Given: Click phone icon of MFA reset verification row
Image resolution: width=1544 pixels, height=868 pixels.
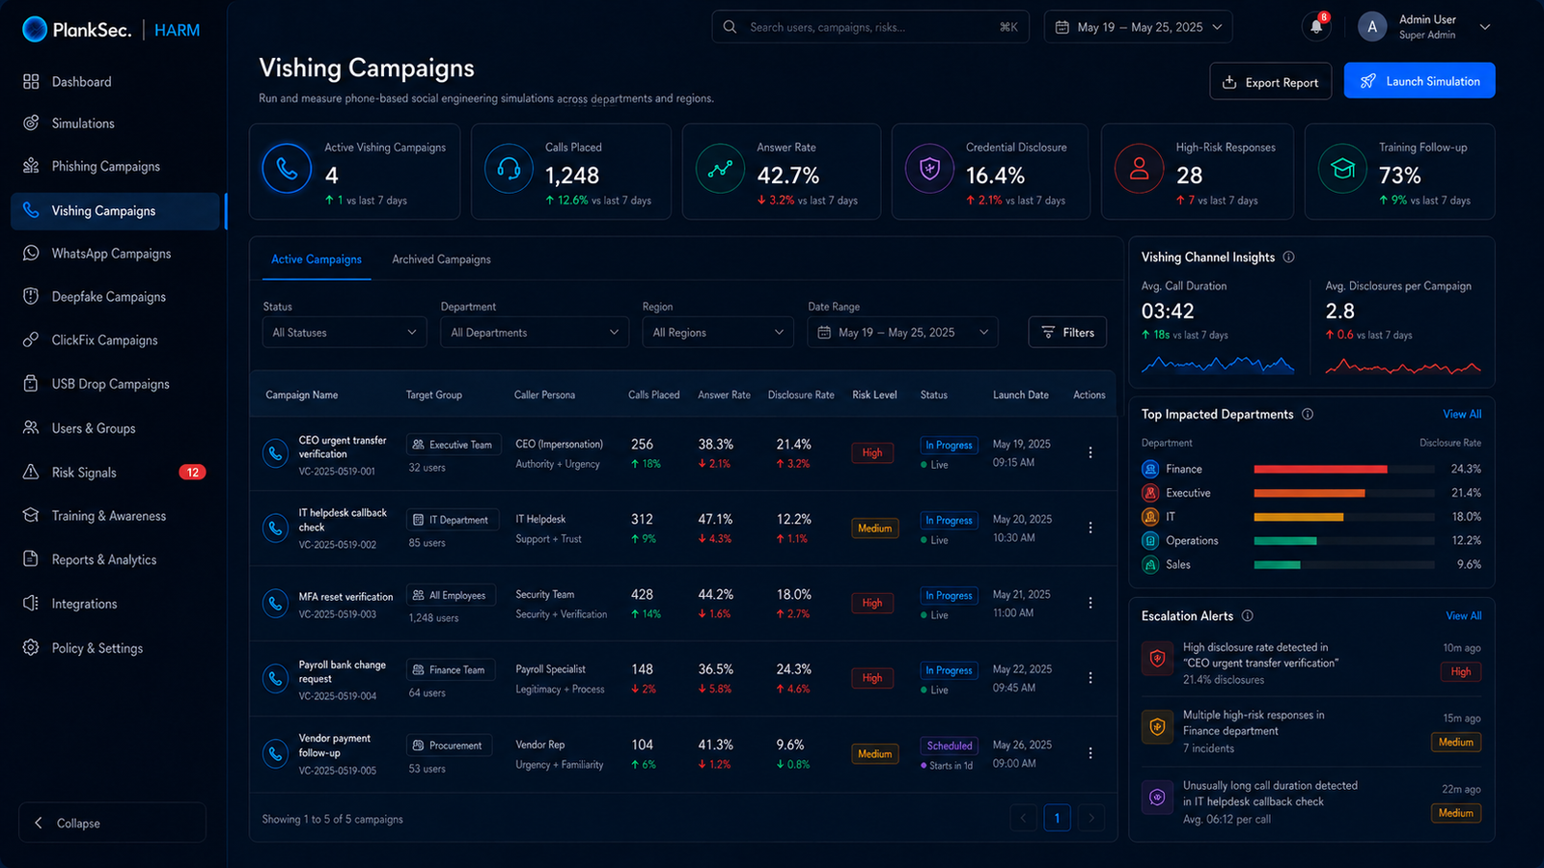Looking at the screenshot, I should click(x=275, y=603).
